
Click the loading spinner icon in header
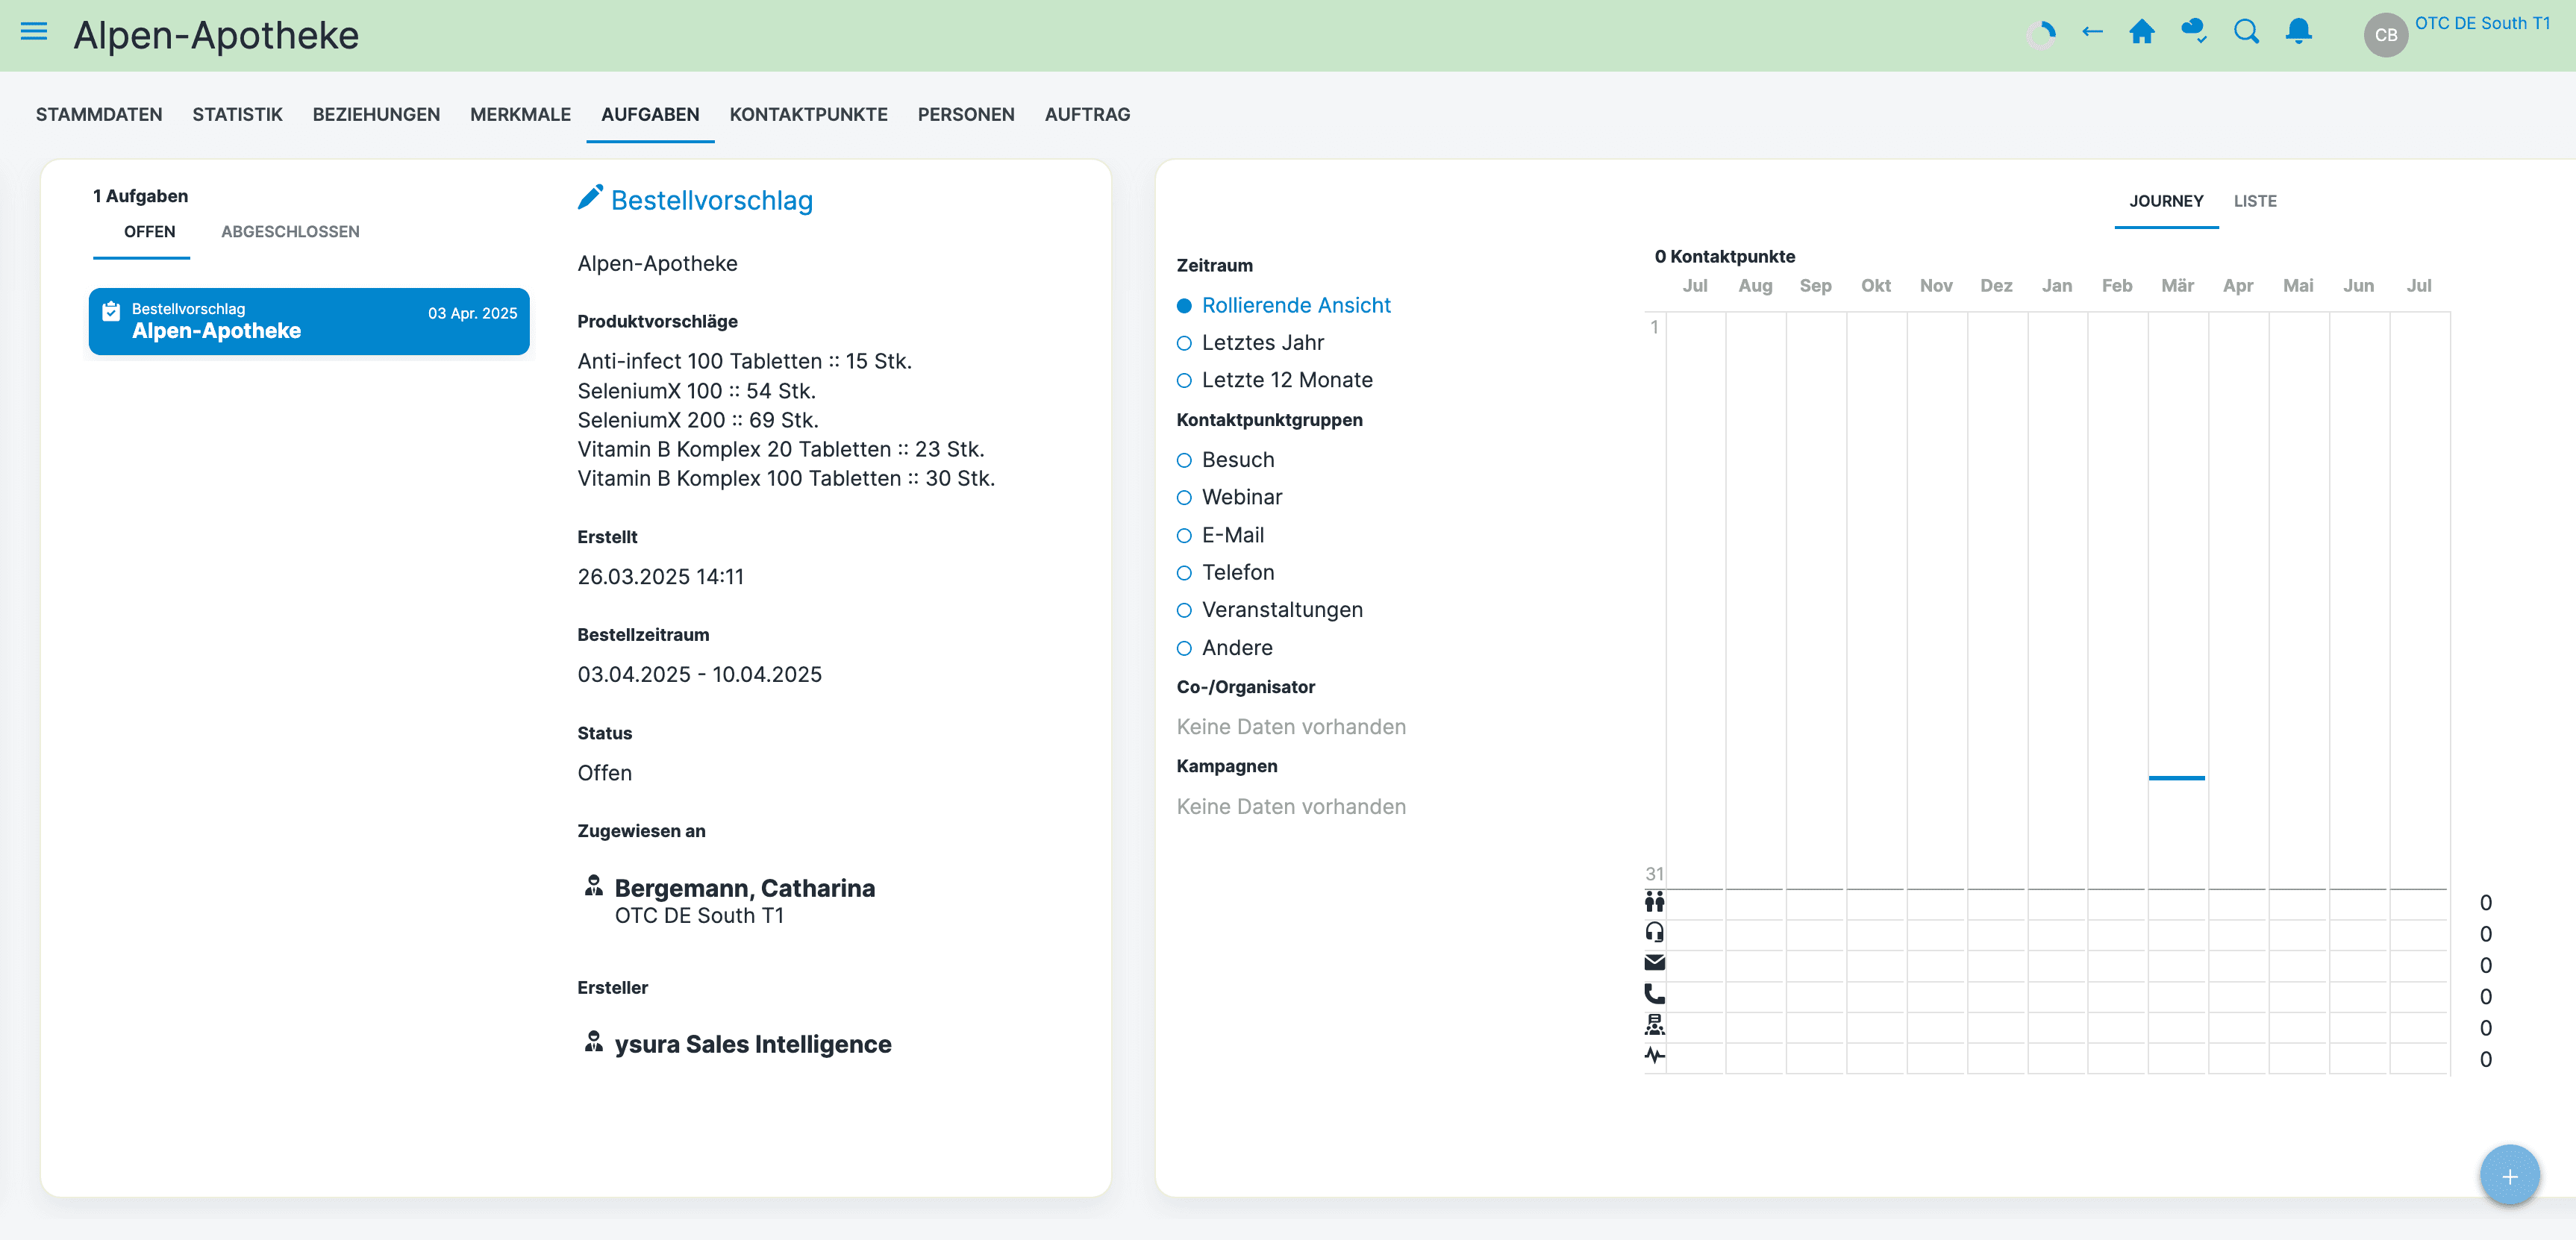(2041, 34)
